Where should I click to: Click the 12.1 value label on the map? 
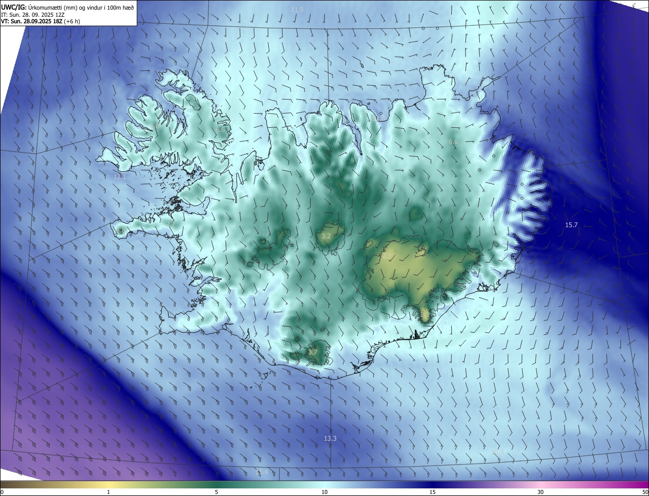point(119,176)
